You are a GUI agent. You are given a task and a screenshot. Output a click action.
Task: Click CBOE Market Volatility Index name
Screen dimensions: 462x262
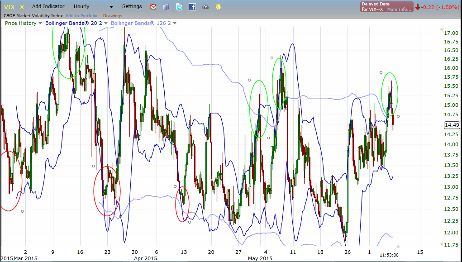pos(33,16)
